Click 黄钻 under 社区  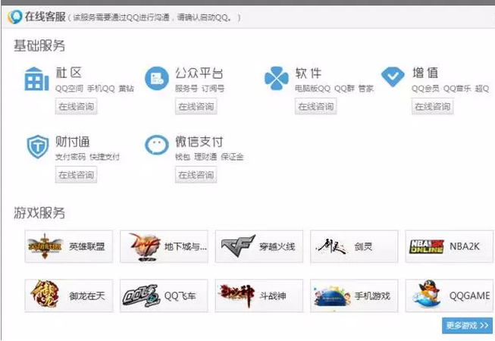click(127, 89)
